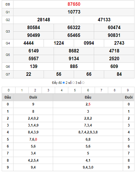This screenshot has width=136, height=172.
Task: Click the G4 result 4444
Action: [28, 43]
